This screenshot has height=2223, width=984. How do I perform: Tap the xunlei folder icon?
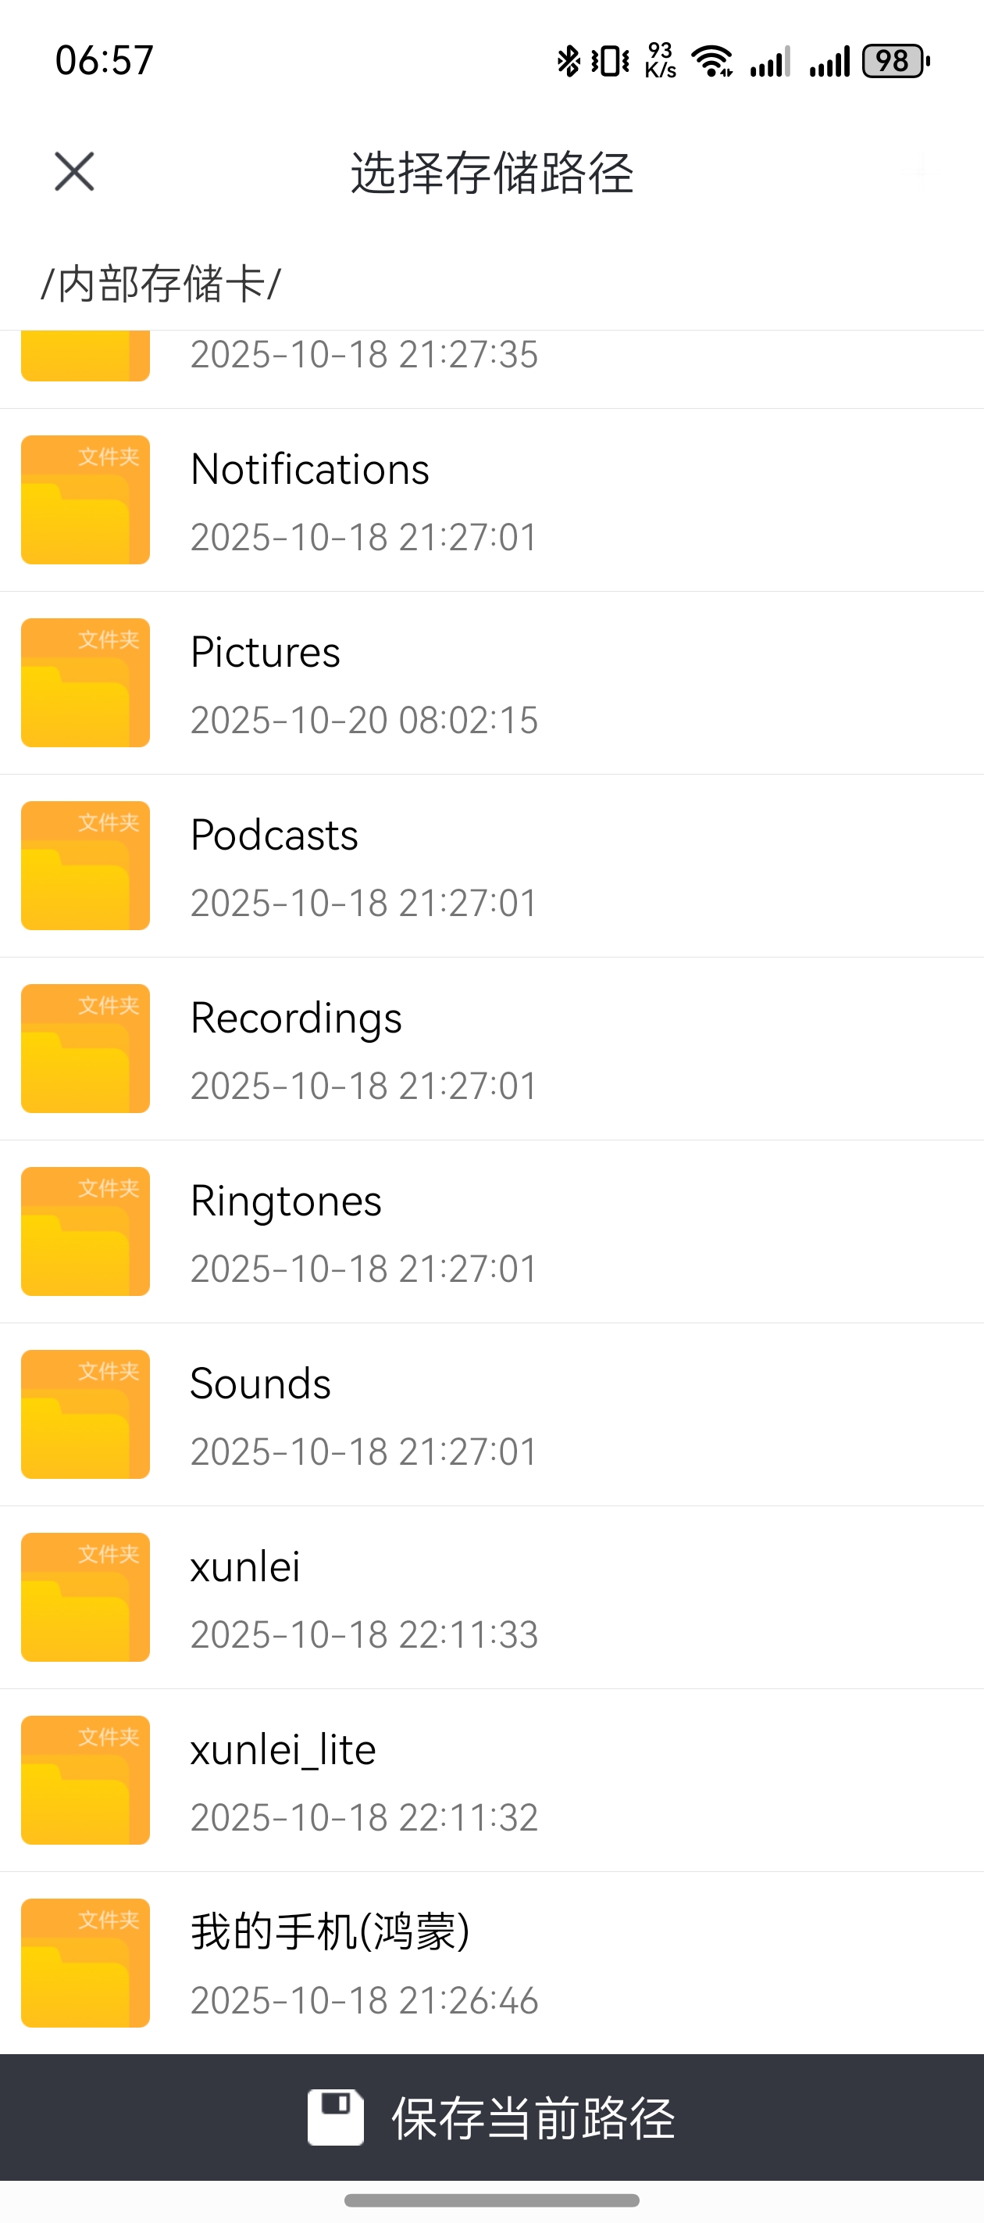pyautogui.click(x=85, y=1598)
